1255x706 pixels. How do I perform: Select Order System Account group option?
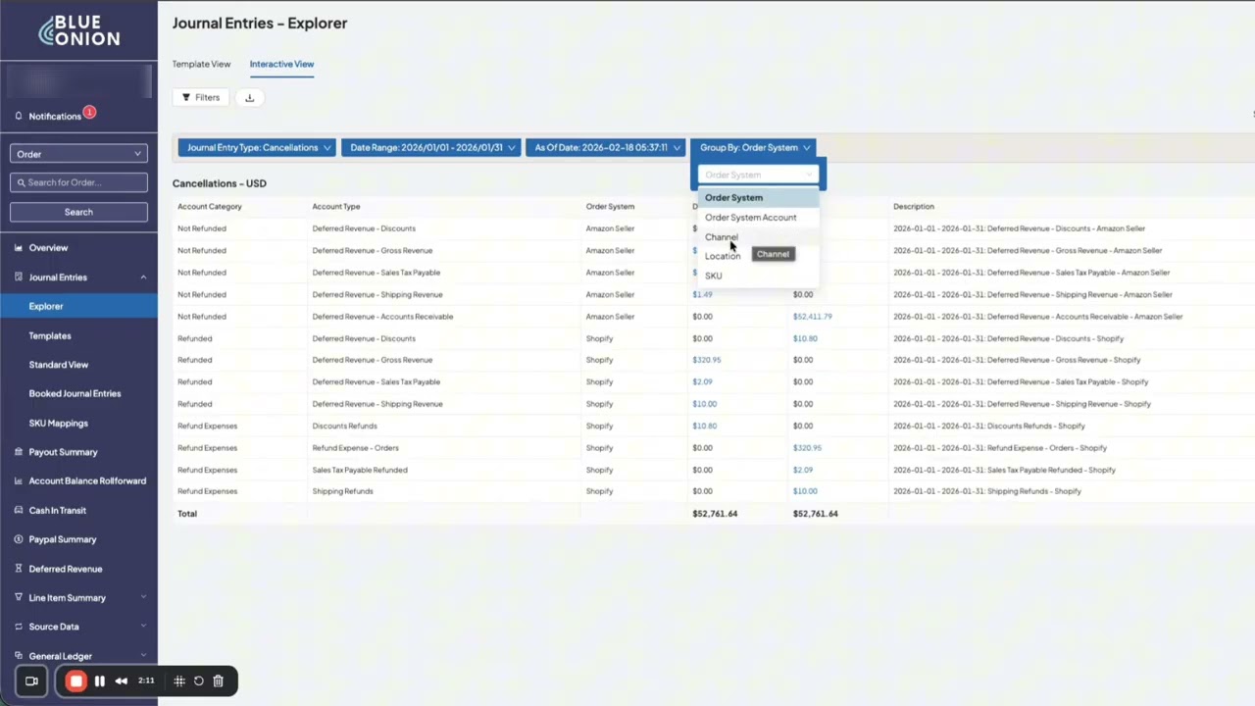point(757,218)
